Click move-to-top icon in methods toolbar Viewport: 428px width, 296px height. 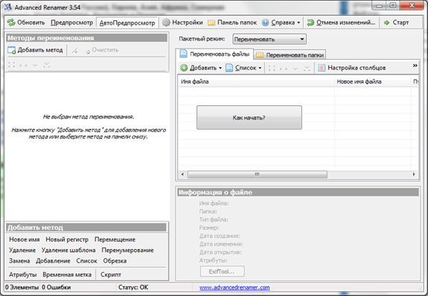pyautogui.click(x=12, y=65)
